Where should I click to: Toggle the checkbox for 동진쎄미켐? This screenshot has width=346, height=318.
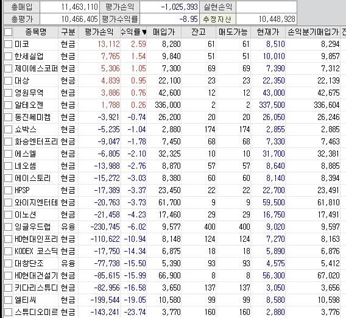click(x=8, y=117)
